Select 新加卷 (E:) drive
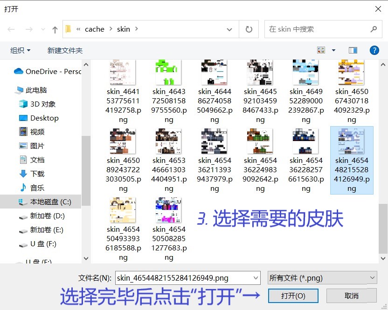The width and height of the screenshot is (388, 310). [41, 230]
